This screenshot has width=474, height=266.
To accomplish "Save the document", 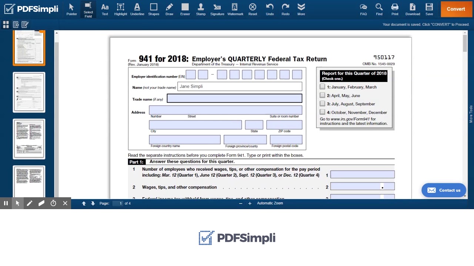I will [x=429, y=10].
